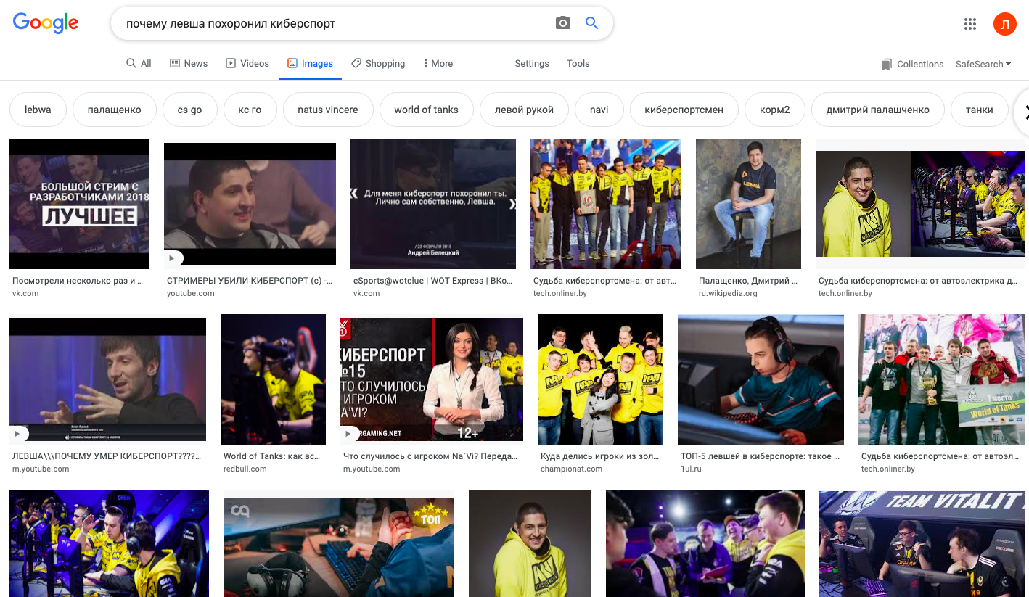
Task: Open the ТОП-5 левшей в киберспорте image
Action: (x=761, y=379)
